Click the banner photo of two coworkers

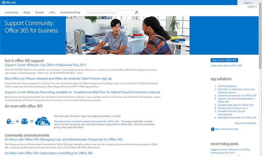tap(128, 36)
